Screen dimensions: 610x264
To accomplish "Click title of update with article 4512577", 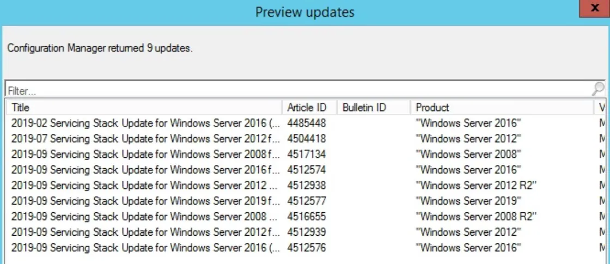I will pyautogui.click(x=145, y=201).
